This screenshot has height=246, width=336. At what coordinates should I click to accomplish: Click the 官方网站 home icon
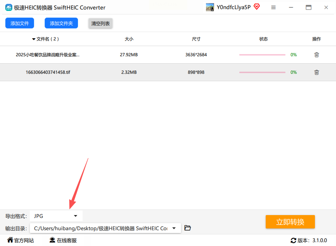click(x=10, y=240)
